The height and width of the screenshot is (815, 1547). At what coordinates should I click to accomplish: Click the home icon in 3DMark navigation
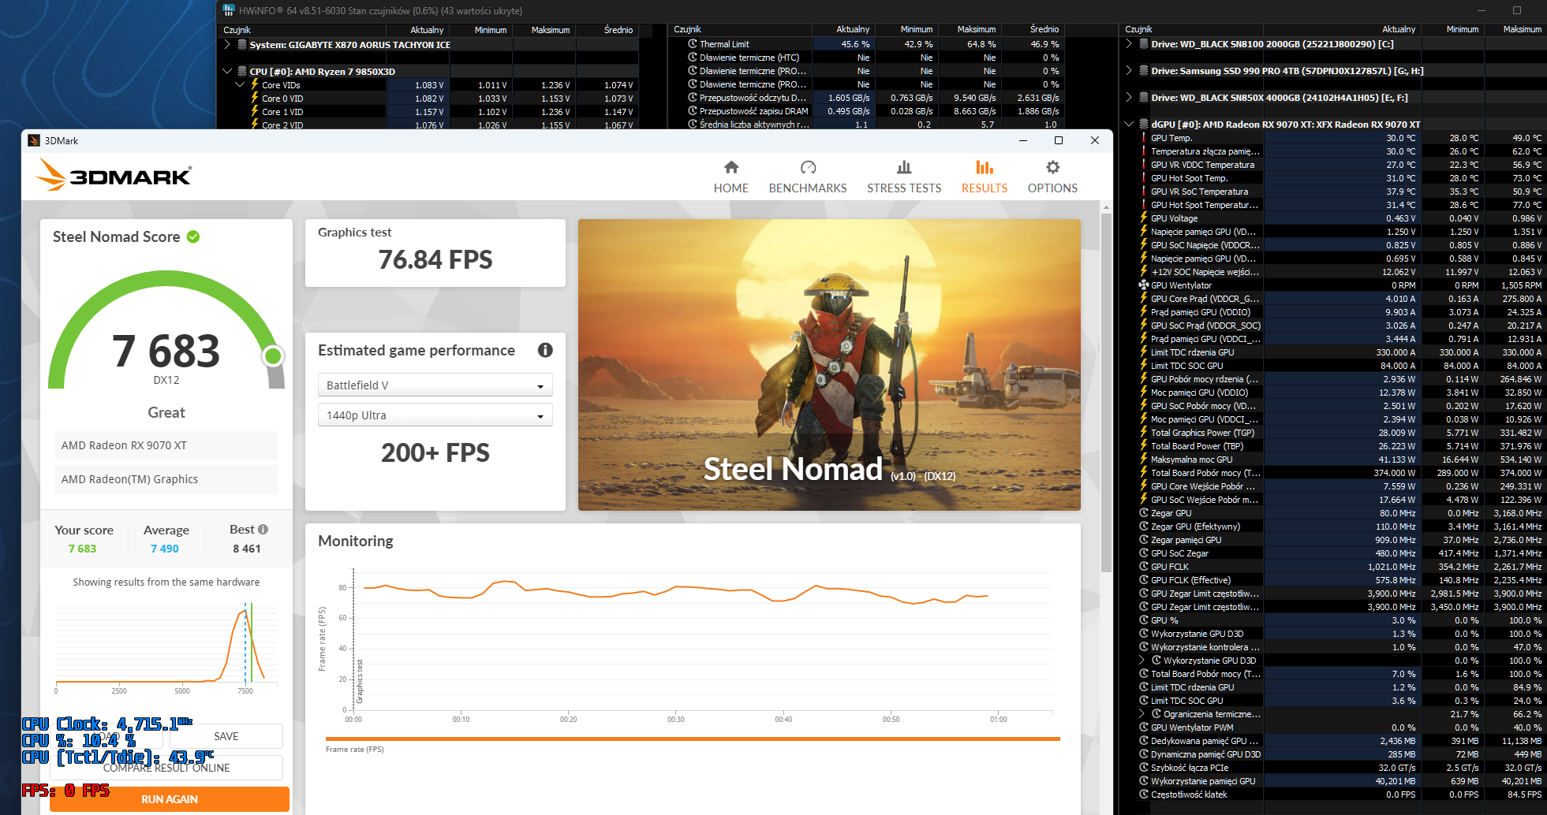click(731, 167)
